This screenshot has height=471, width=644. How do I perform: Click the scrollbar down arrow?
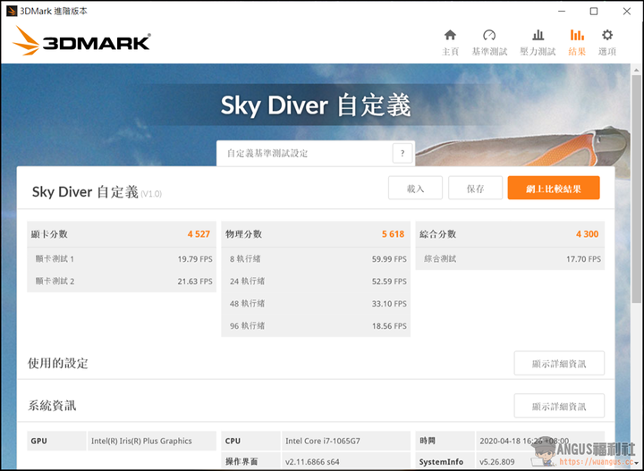[637, 463]
